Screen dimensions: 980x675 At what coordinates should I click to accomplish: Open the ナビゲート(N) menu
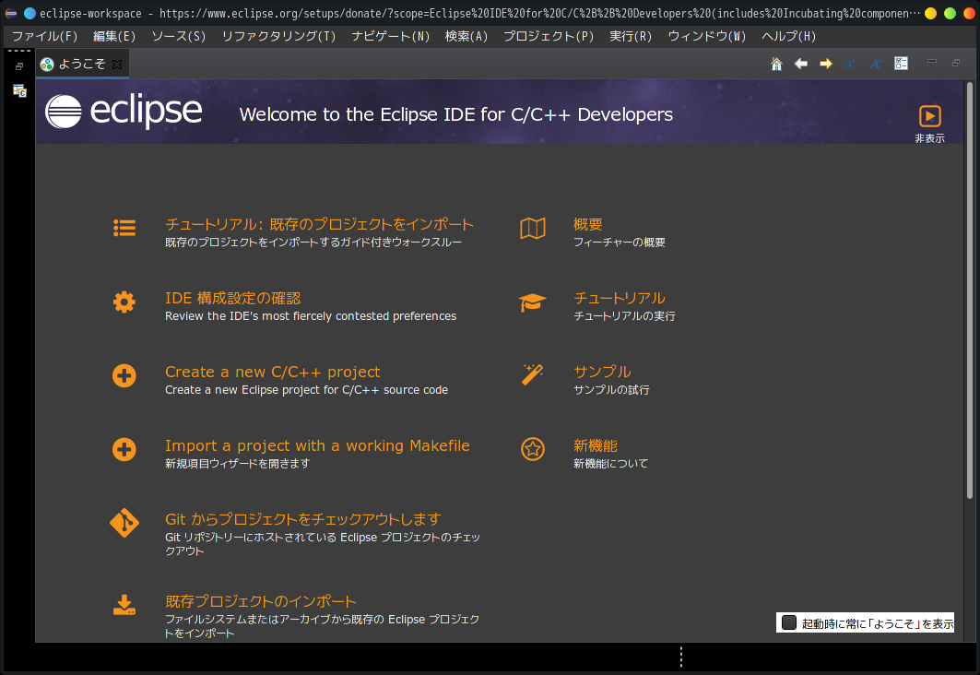coord(391,36)
